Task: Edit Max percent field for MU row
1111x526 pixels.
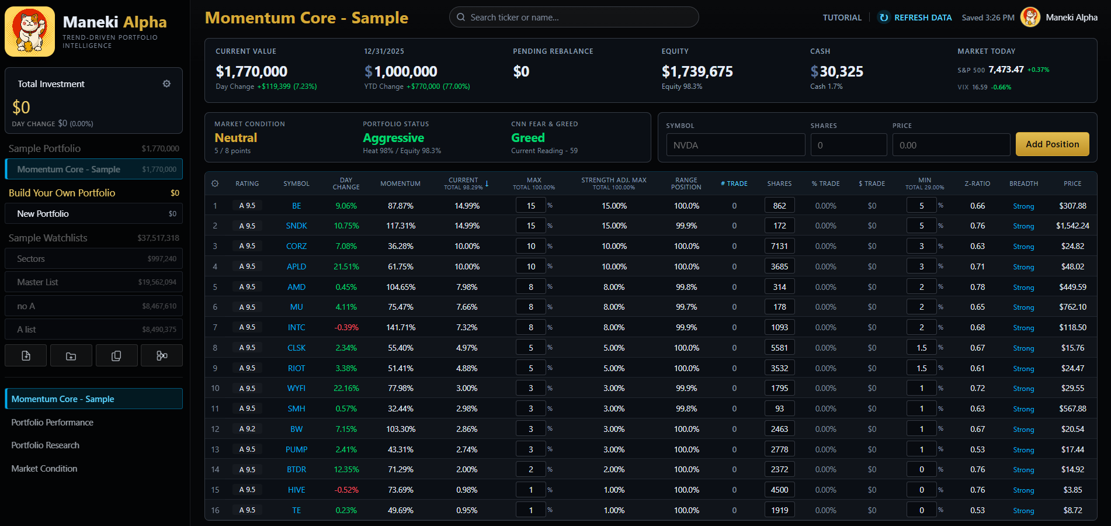Action: pyautogui.click(x=531, y=307)
